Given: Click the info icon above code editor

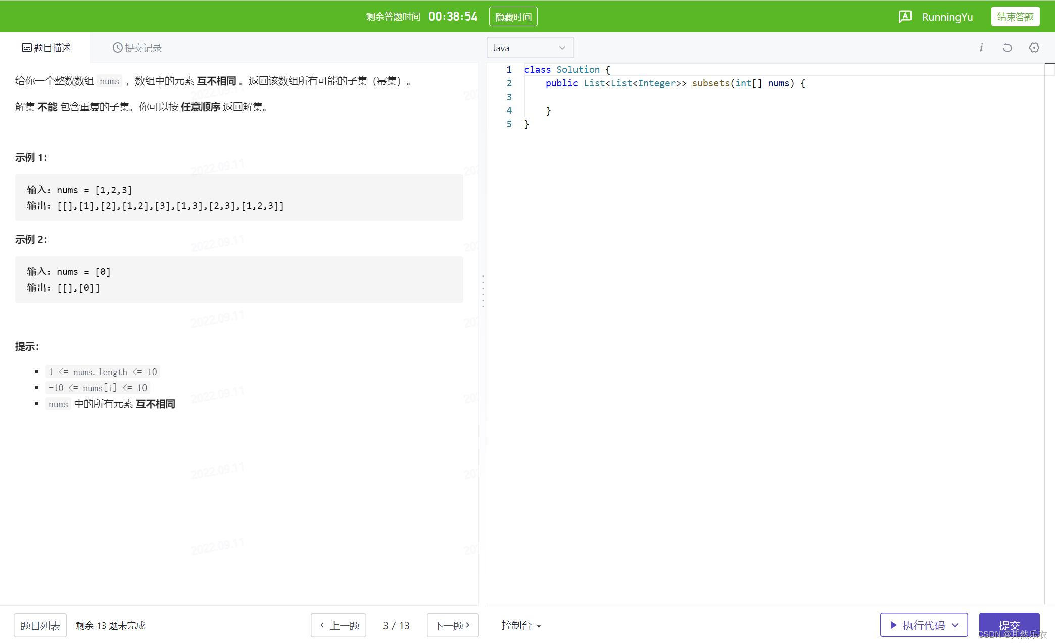Looking at the screenshot, I should [x=981, y=48].
